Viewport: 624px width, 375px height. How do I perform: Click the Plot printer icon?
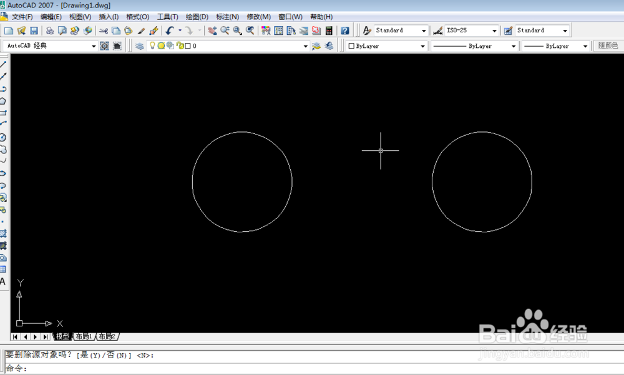pyautogui.click(x=50, y=31)
